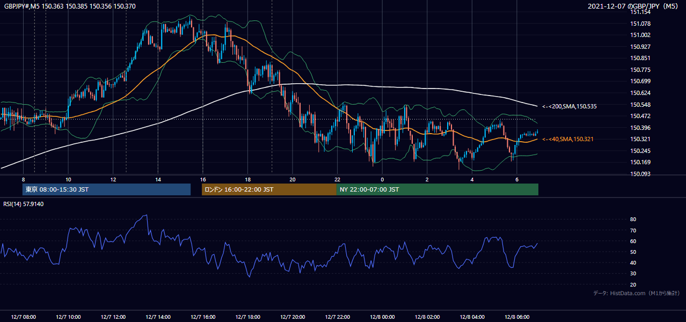The width and height of the screenshot is (686, 322).
Task: Click price level 150.624 on the axis
Action: tap(640, 93)
